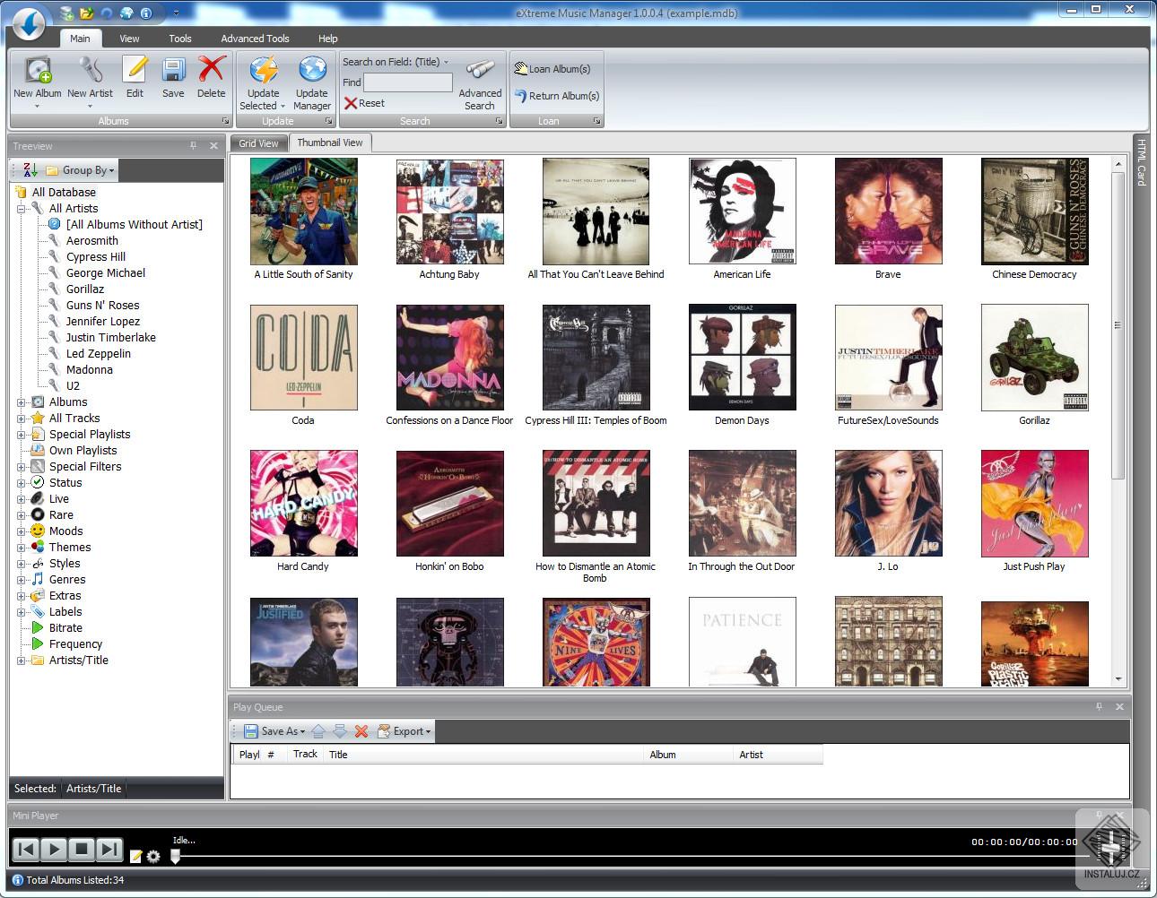Screen dimensions: 1157x898
Task: Click the Mini Player stop button
Action: pyautogui.click(x=82, y=849)
